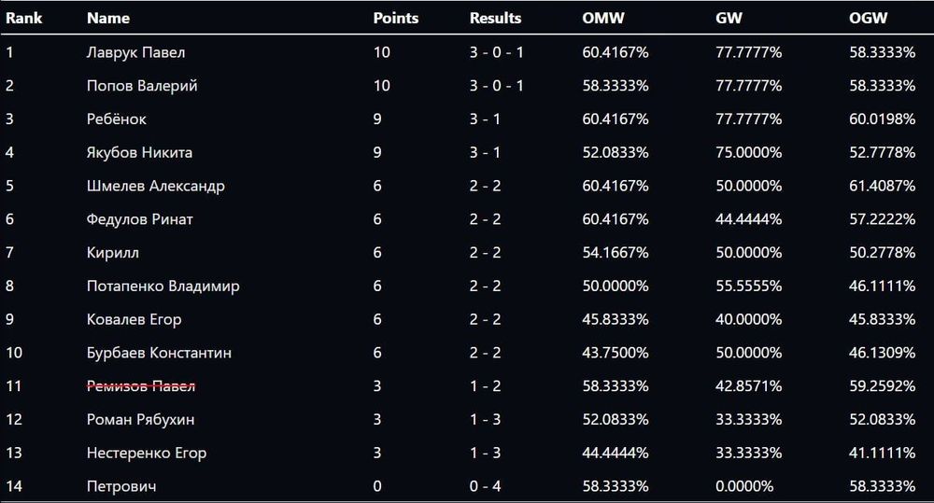Open Роман Рябухин's entry

tap(140, 420)
